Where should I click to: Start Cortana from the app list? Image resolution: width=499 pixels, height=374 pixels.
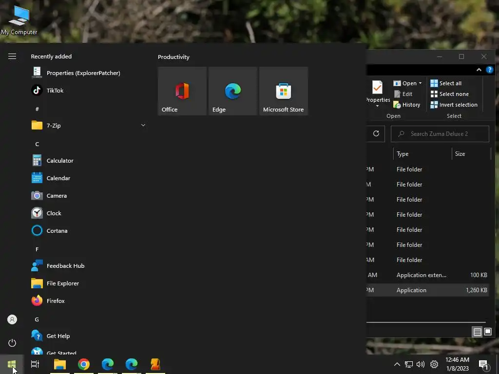[89, 230]
